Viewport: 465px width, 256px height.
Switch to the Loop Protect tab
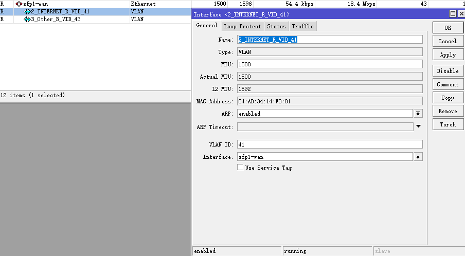coord(242,26)
